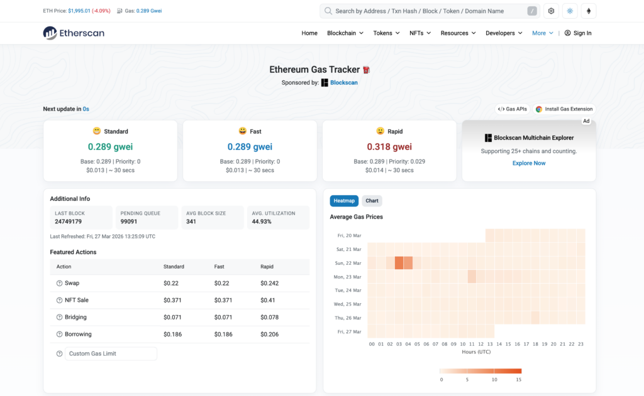This screenshot has width=644, height=396.
Task: Click the Explore Now link
Action: coord(529,163)
